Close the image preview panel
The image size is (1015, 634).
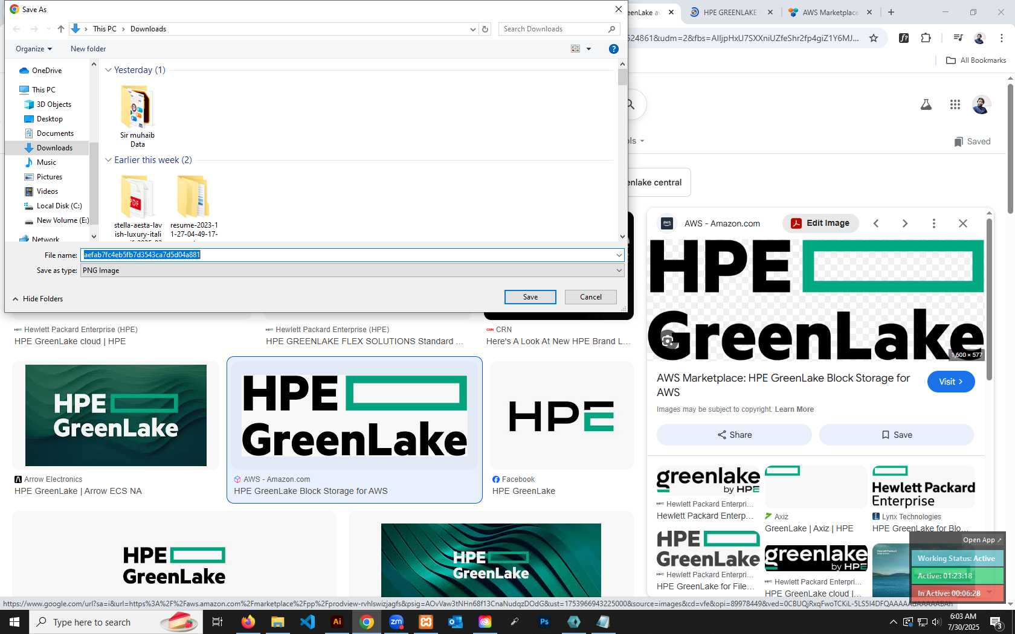point(963,223)
